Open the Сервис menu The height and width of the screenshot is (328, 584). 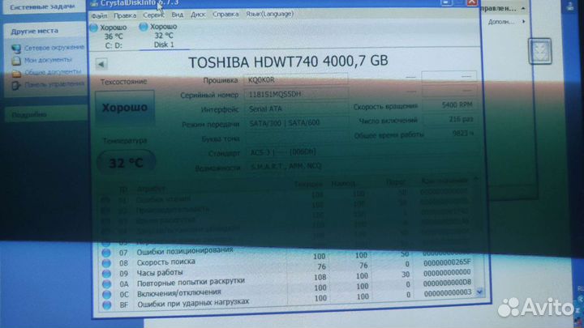tap(153, 15)
